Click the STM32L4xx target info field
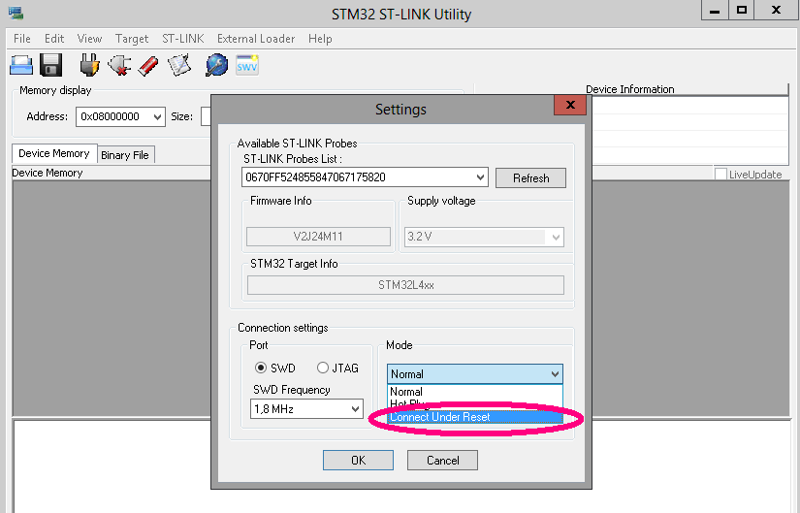800x513 pixels. 405,285
